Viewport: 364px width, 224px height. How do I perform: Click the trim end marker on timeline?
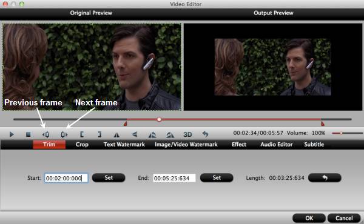(x=323, y=124)
